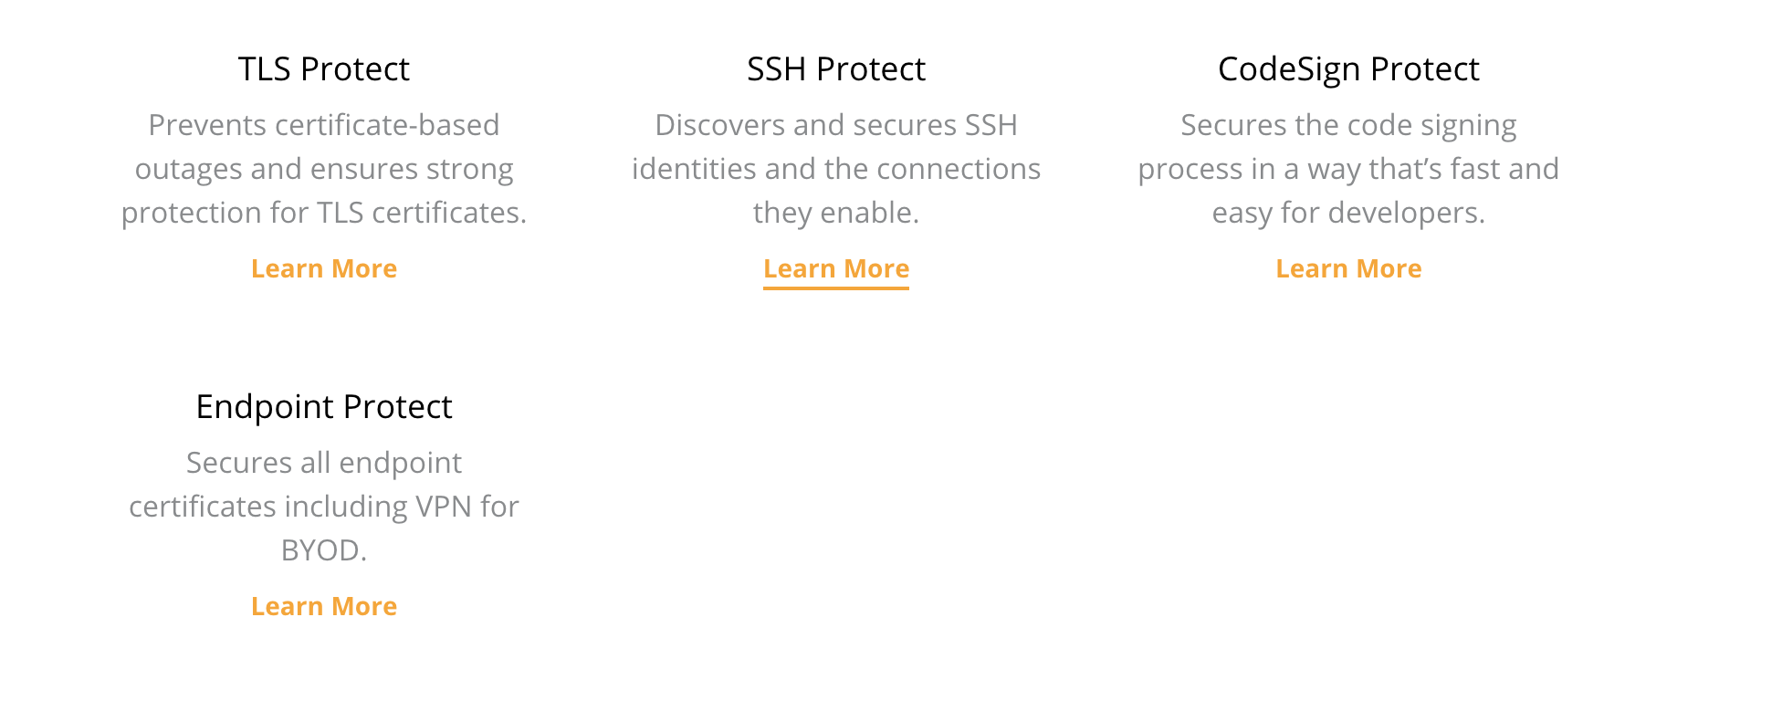Click the line 'Discovers and secures SSH'
Screen dimensions: 1782x701
[835, 125]
